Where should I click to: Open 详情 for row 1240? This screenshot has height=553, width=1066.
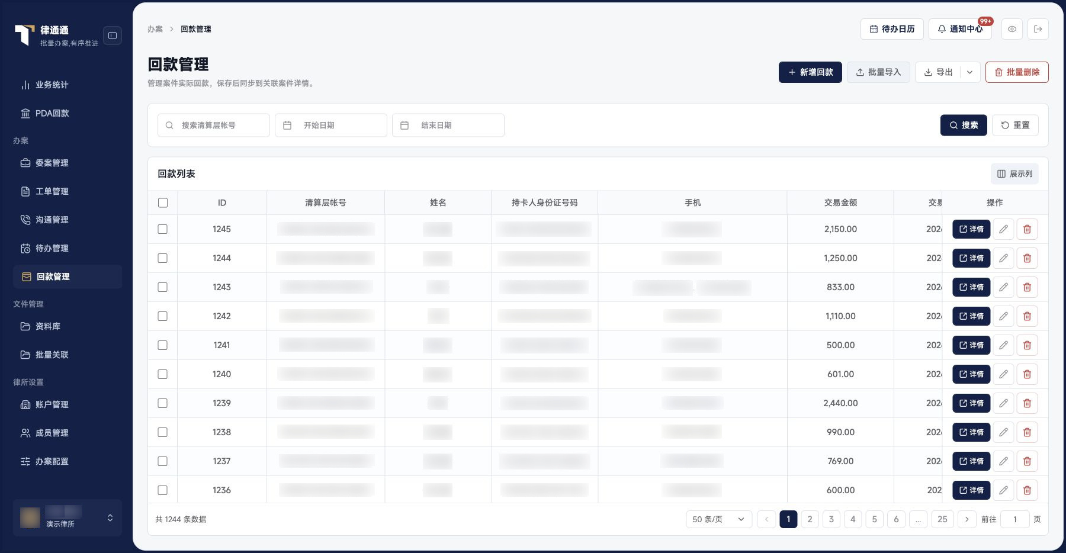click(x=971, y=374)
